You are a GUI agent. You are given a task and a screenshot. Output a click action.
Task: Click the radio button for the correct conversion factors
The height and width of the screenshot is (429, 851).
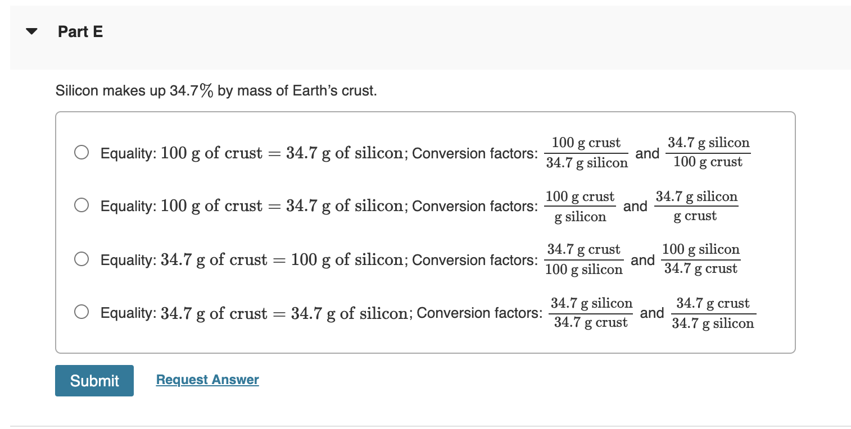82,152
